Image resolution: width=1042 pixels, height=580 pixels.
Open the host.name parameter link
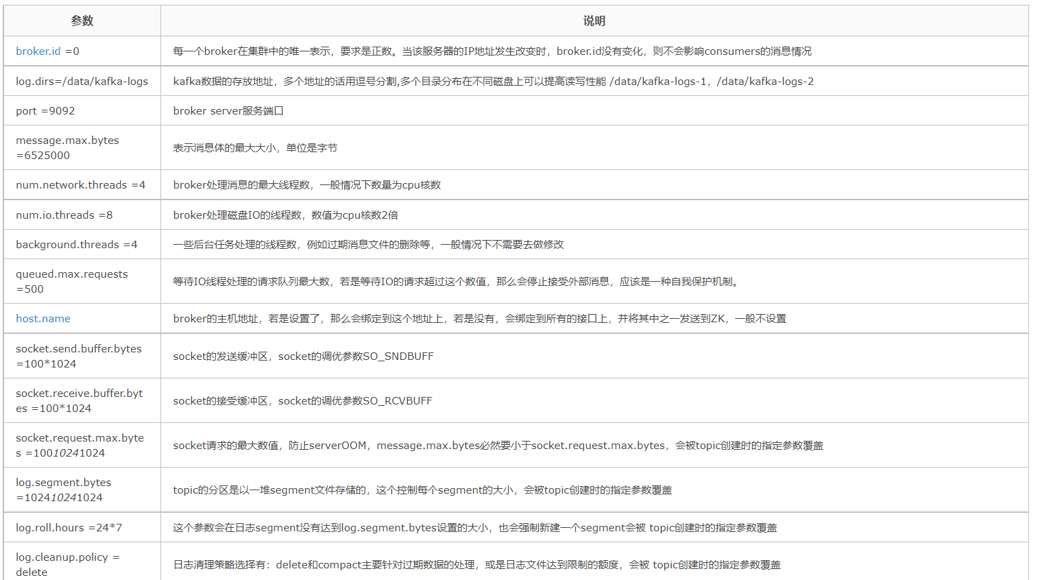43,318
